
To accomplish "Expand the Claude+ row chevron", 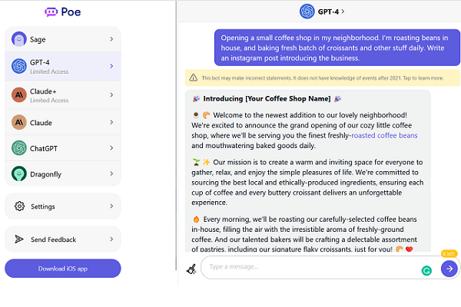I will 111,95.
